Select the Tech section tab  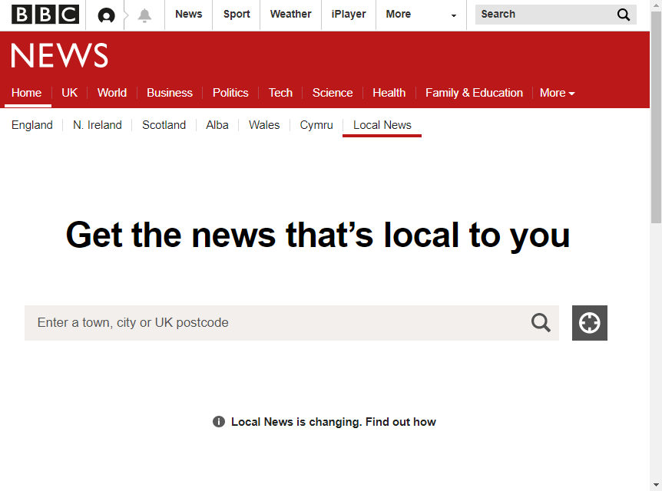(280, 93)
